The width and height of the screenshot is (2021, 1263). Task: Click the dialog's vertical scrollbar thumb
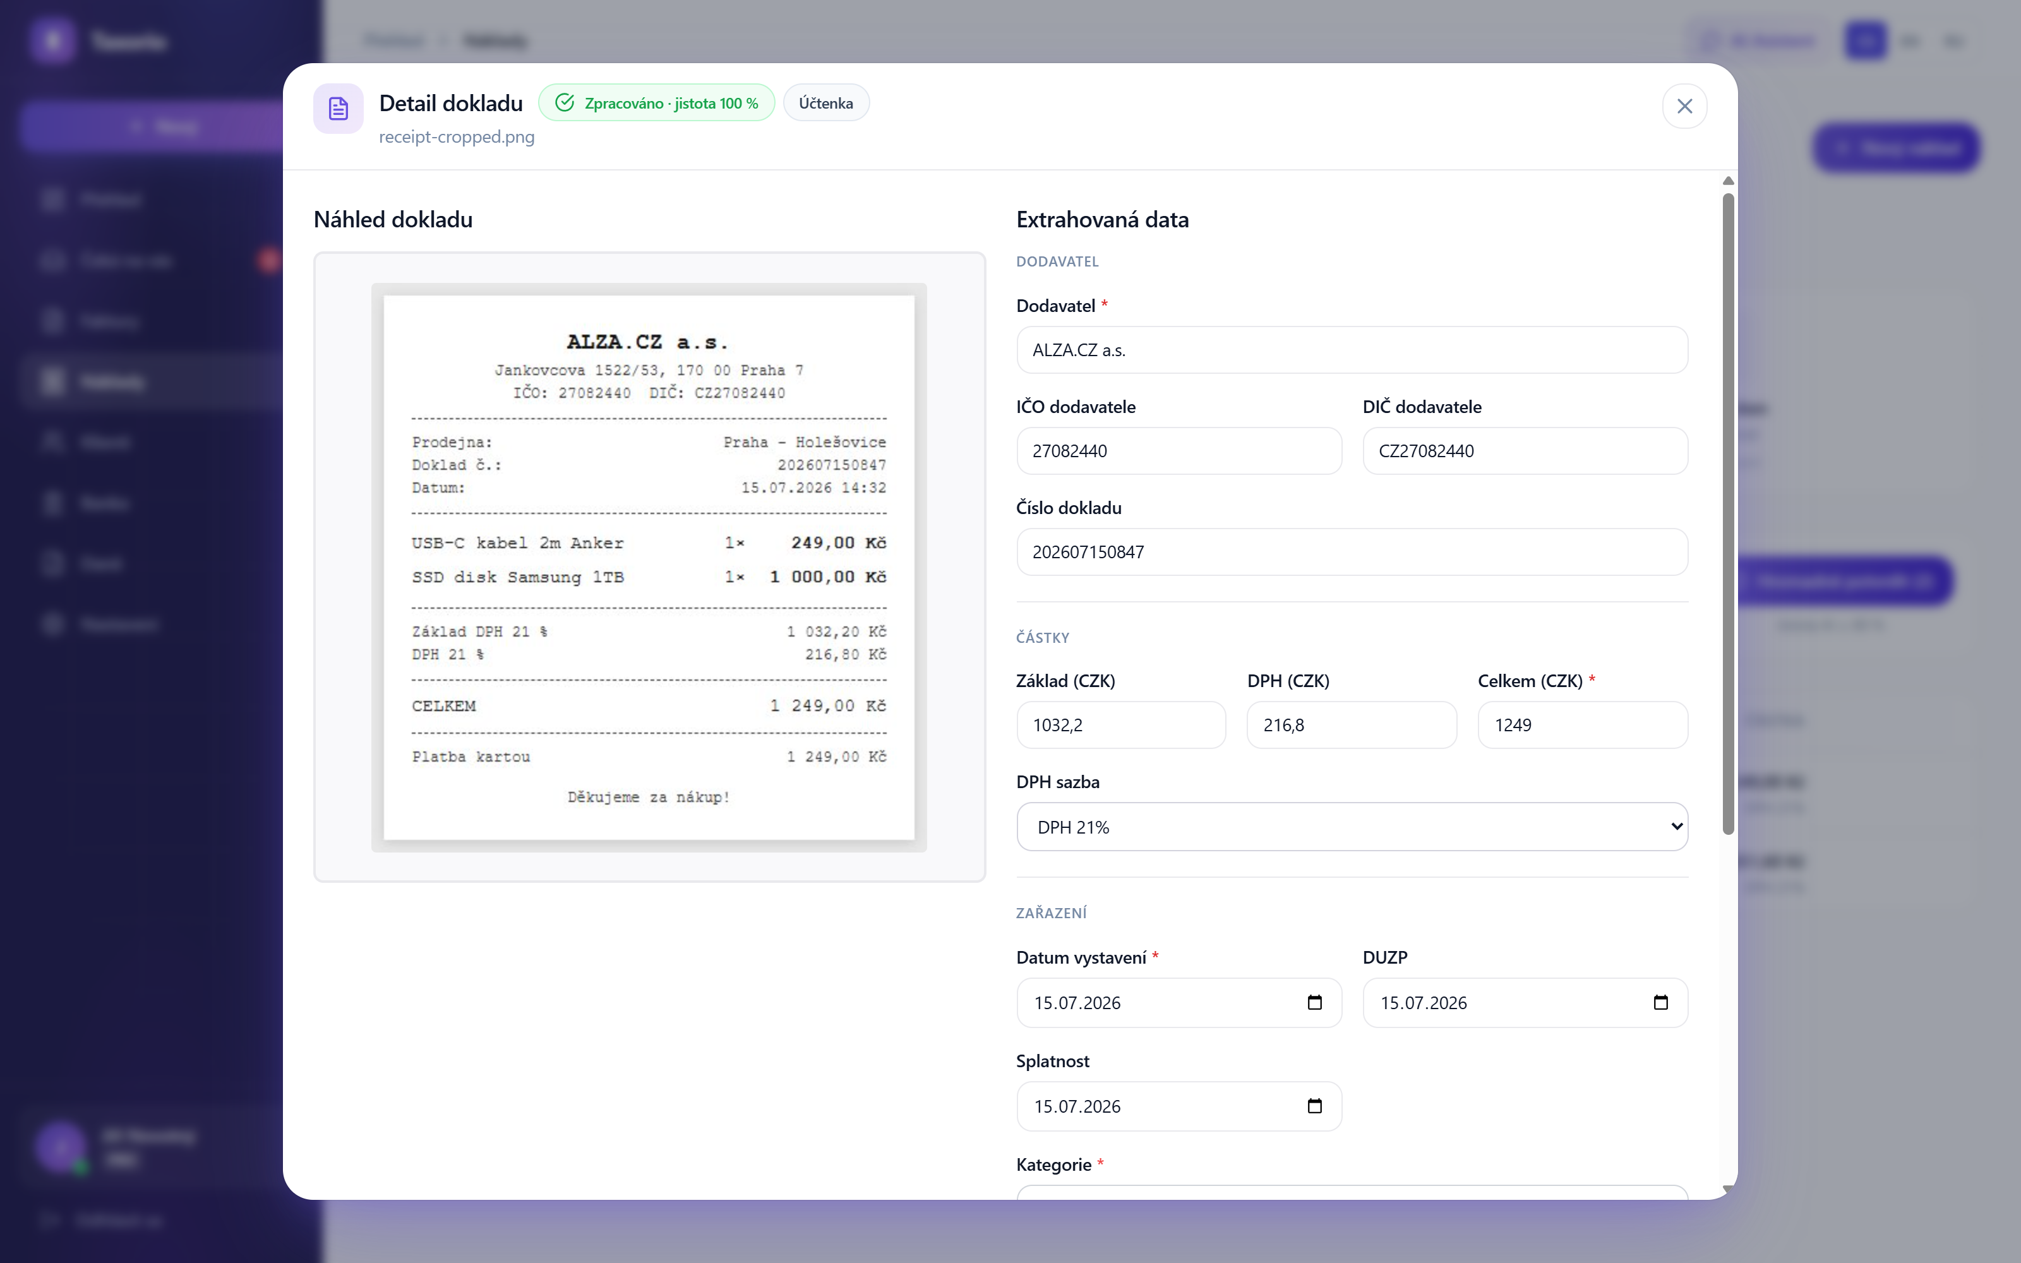tap(1728, 513)
